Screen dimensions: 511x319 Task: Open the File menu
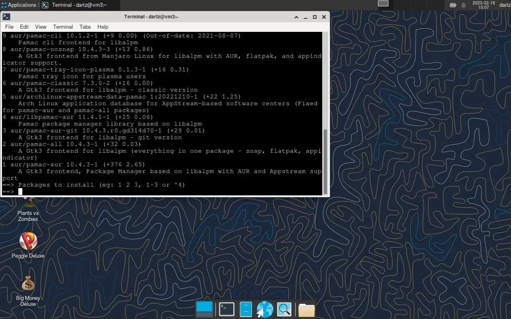pos(9,27)
